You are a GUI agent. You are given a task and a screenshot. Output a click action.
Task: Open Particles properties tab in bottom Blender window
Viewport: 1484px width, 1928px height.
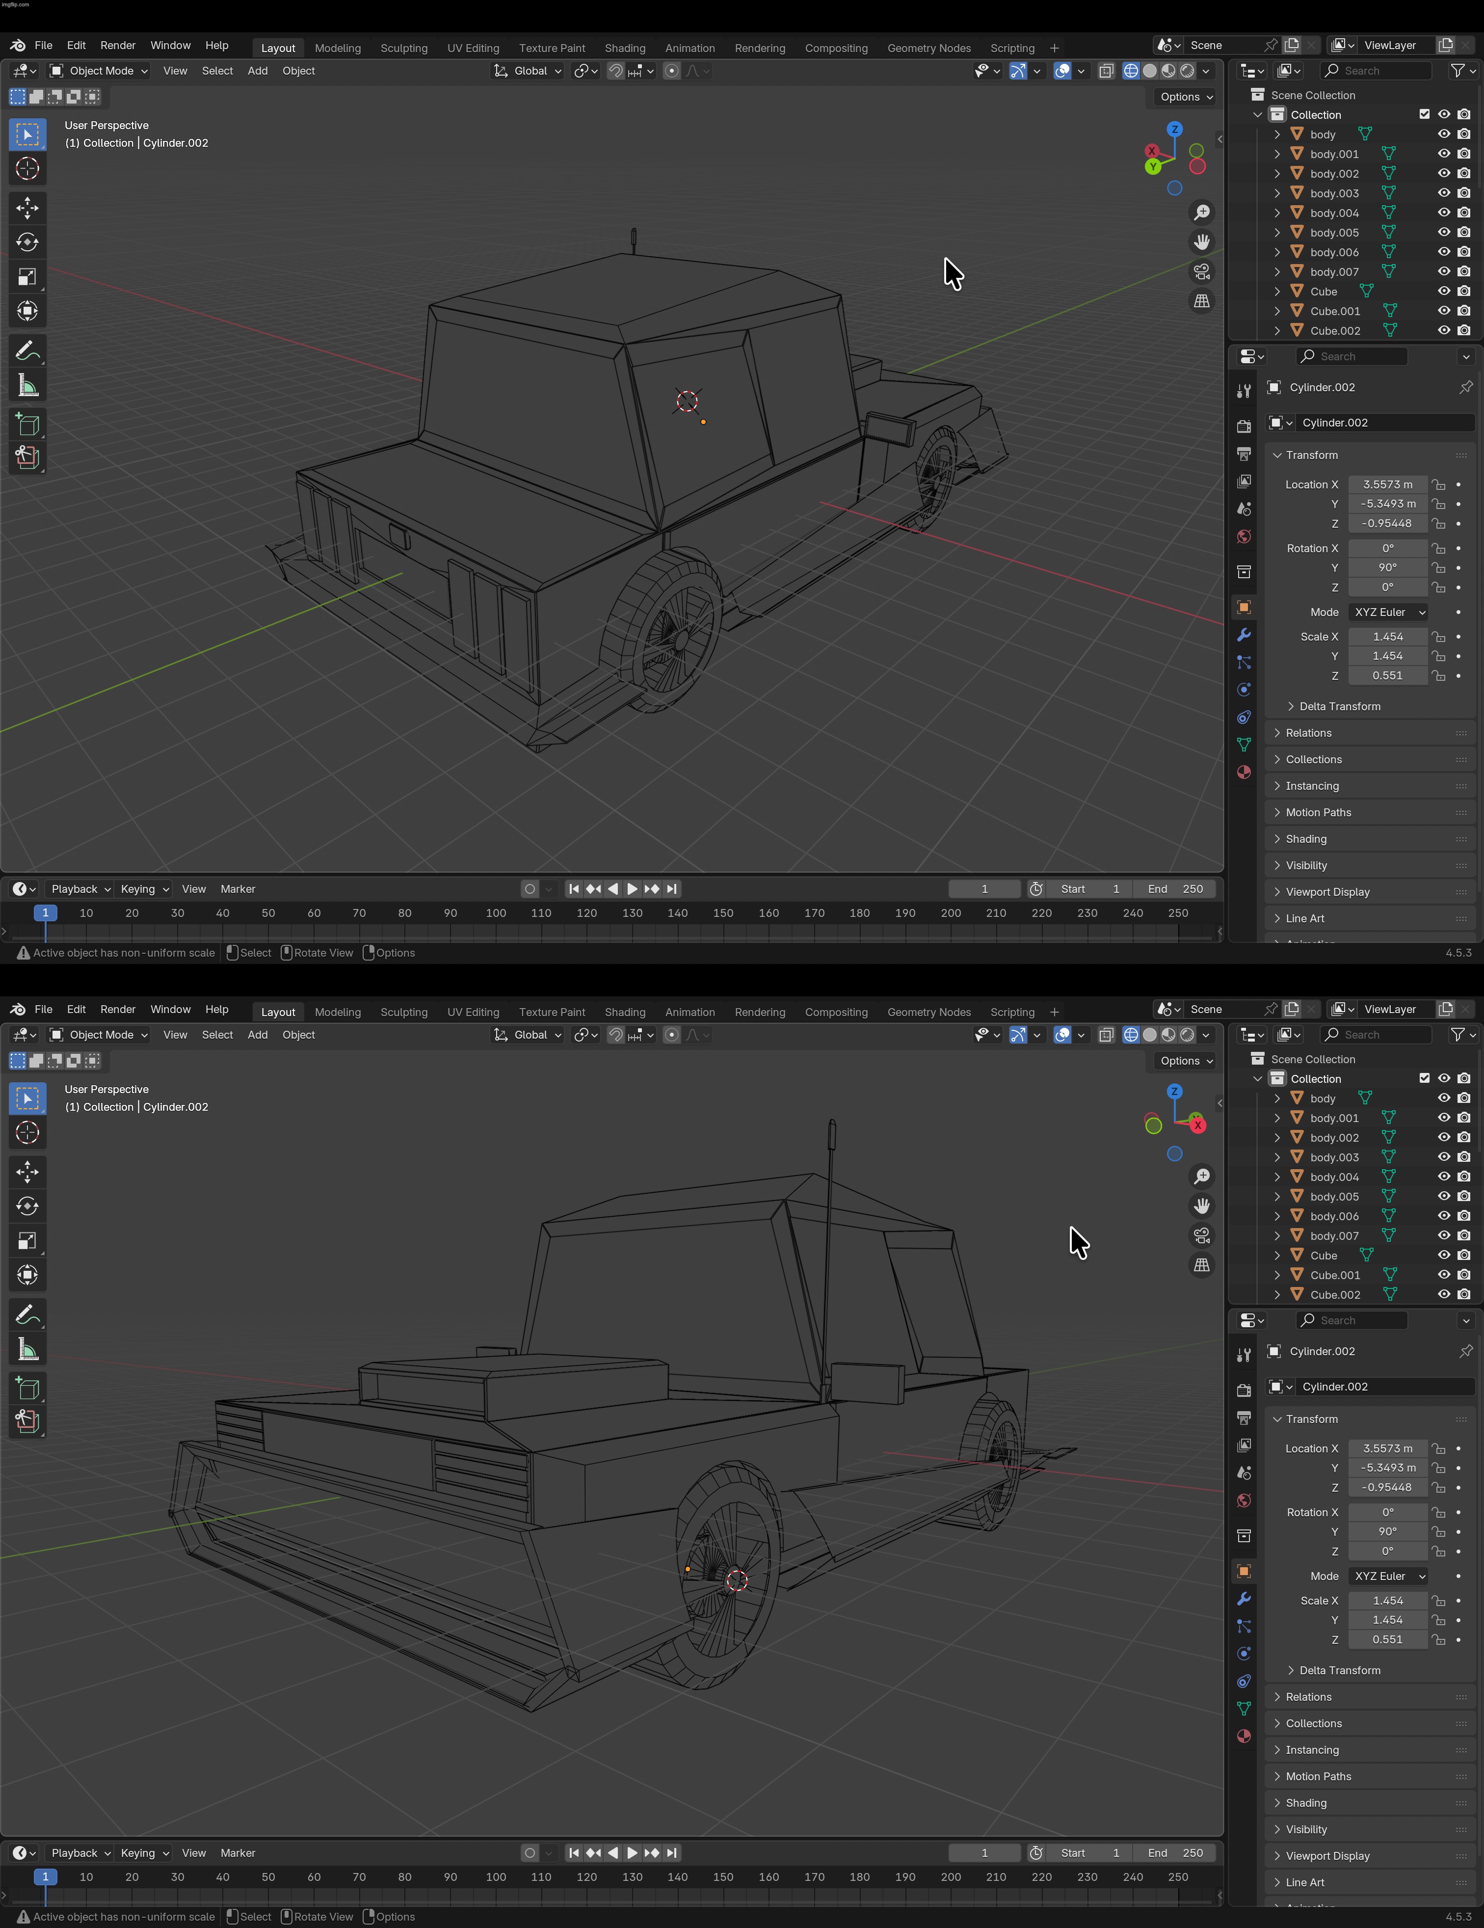coord(1244,1626)
